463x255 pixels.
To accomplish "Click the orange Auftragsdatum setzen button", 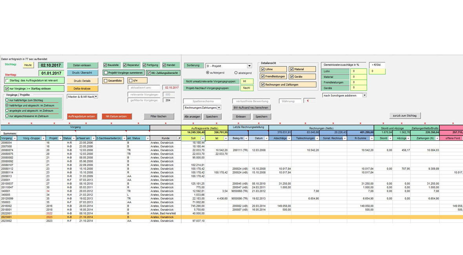I will [82, 117].
